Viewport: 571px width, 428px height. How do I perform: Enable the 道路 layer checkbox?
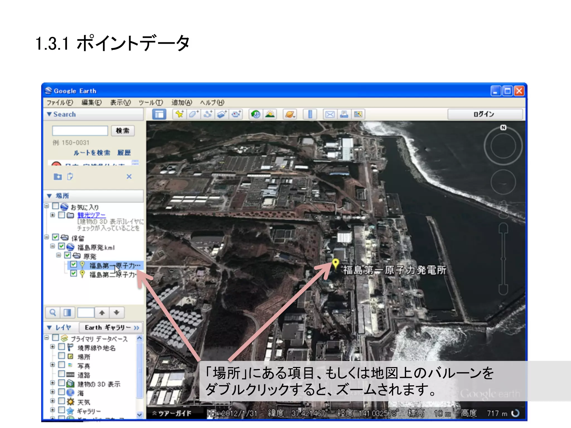(62, 374)
